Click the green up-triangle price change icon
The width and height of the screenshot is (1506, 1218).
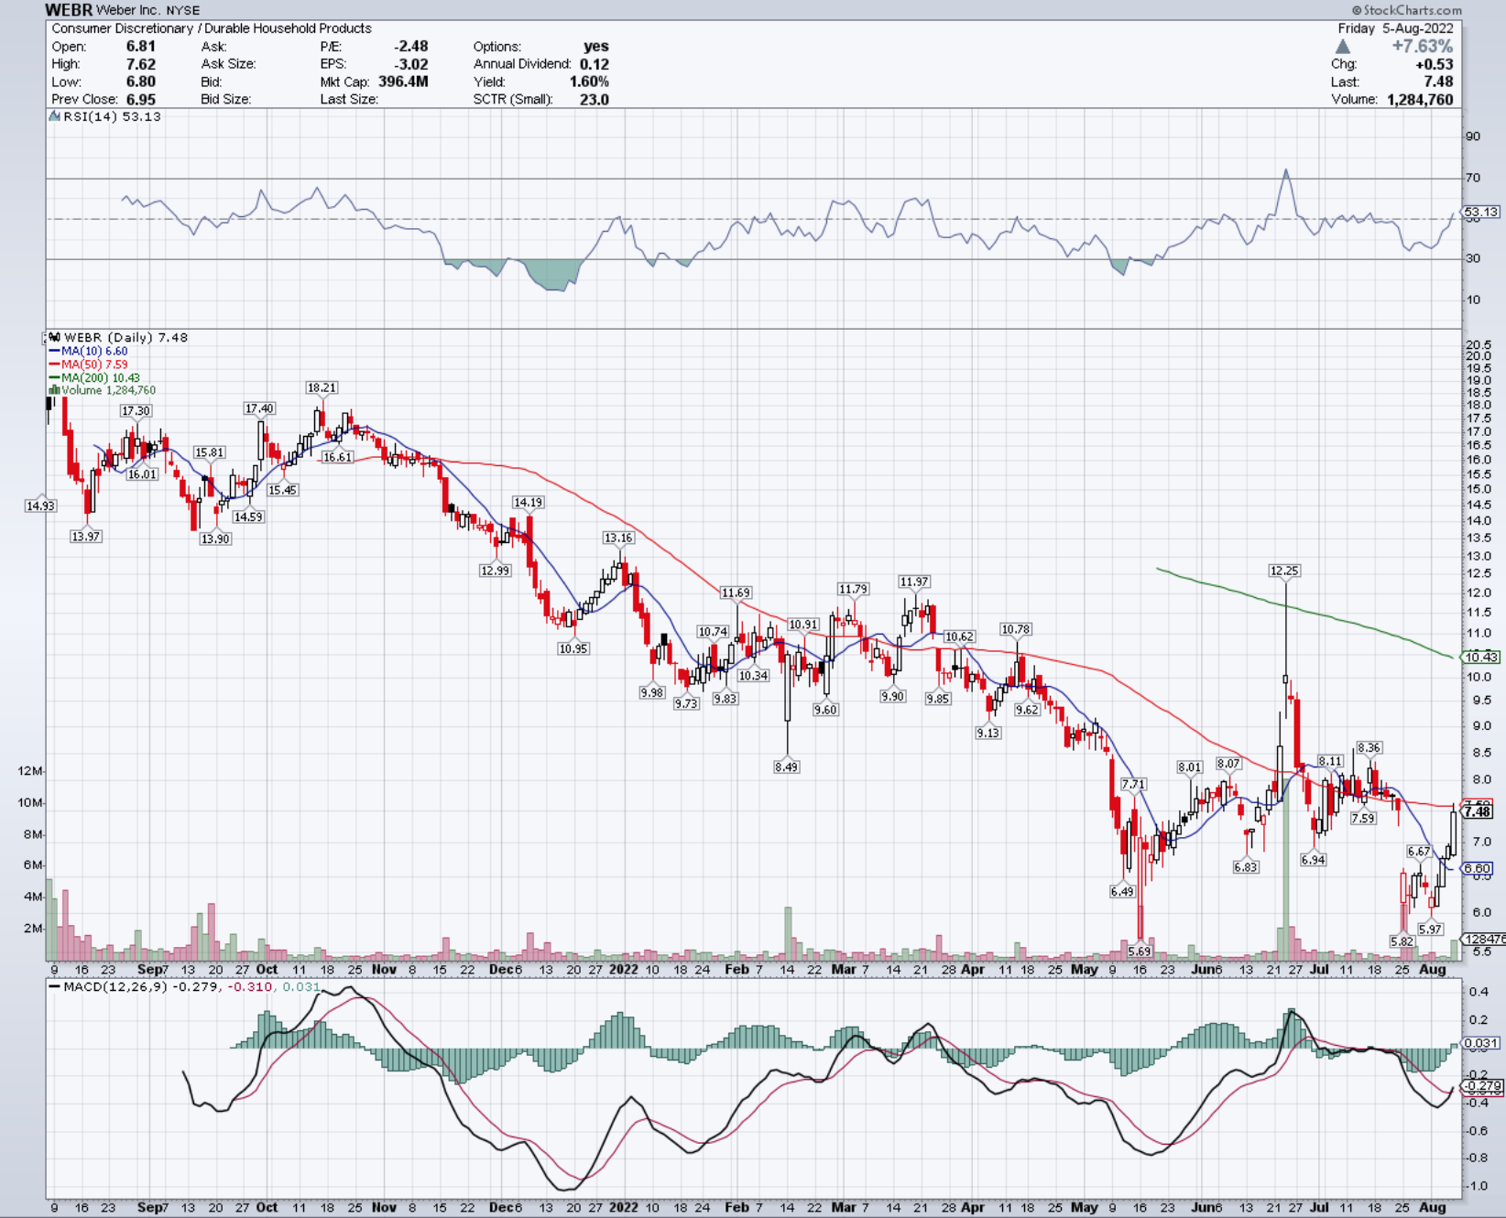pos(1342,46)
